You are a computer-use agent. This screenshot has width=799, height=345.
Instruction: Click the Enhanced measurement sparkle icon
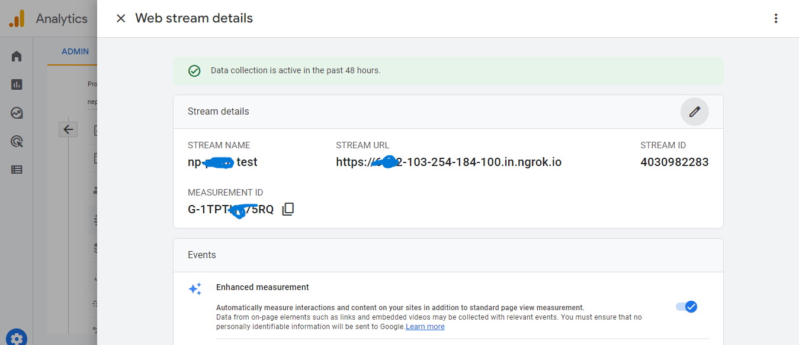click(195, 289)
